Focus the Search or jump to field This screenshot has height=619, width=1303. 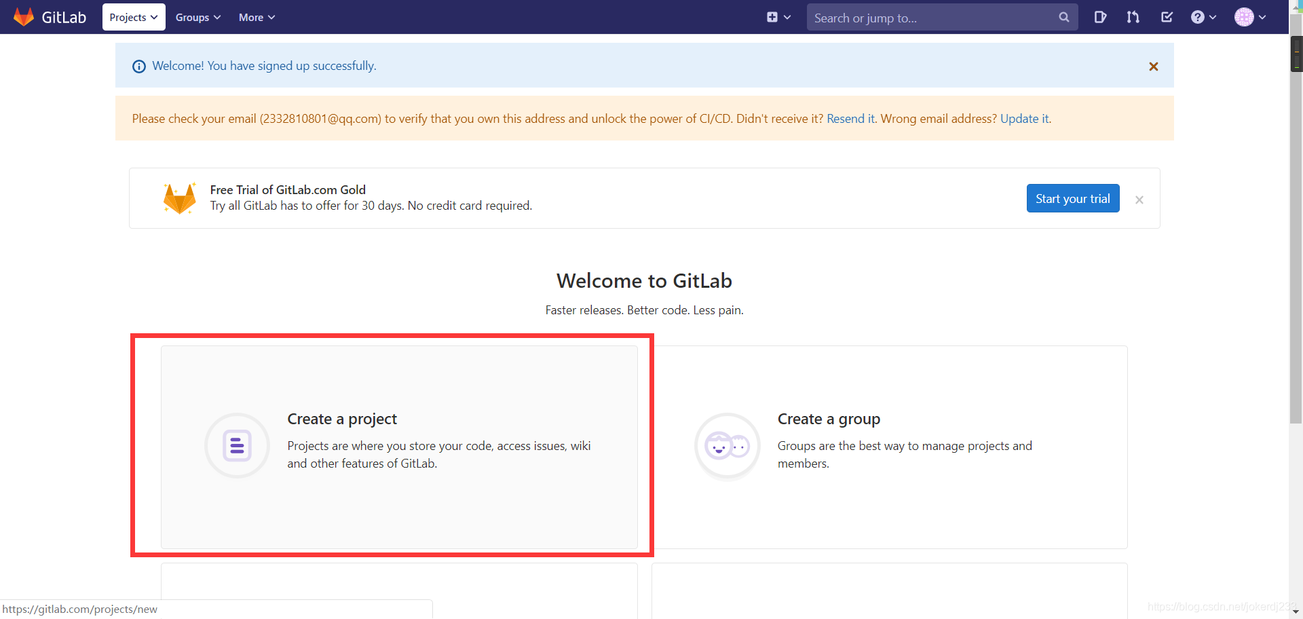(942, 17)
